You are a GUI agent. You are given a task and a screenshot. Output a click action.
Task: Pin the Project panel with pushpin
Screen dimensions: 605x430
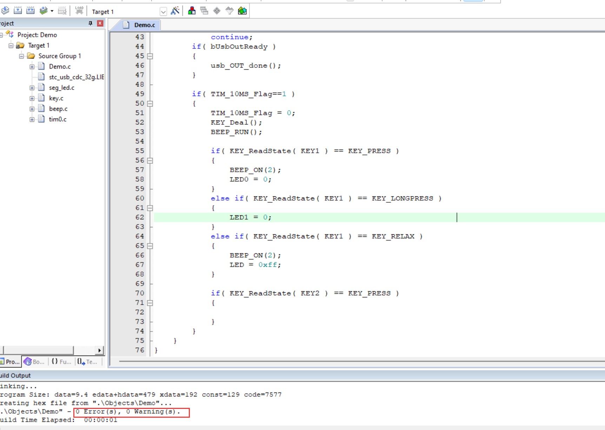pos(90,23)
